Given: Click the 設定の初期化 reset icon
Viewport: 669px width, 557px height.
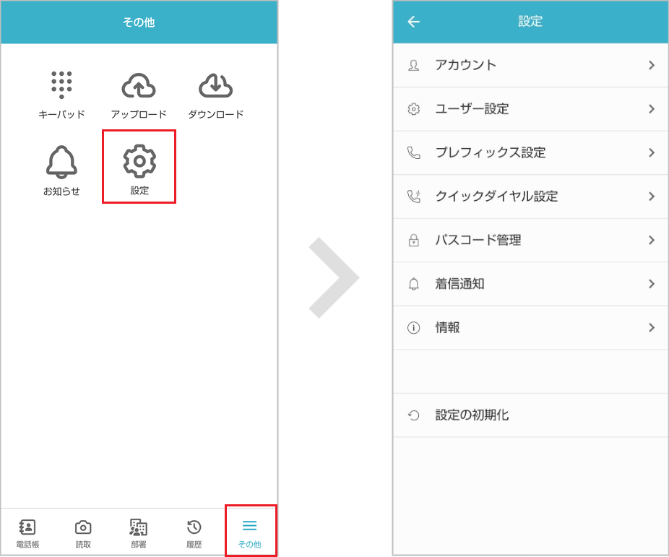Looking at the screenshot, I should click(x=413, y=415).
